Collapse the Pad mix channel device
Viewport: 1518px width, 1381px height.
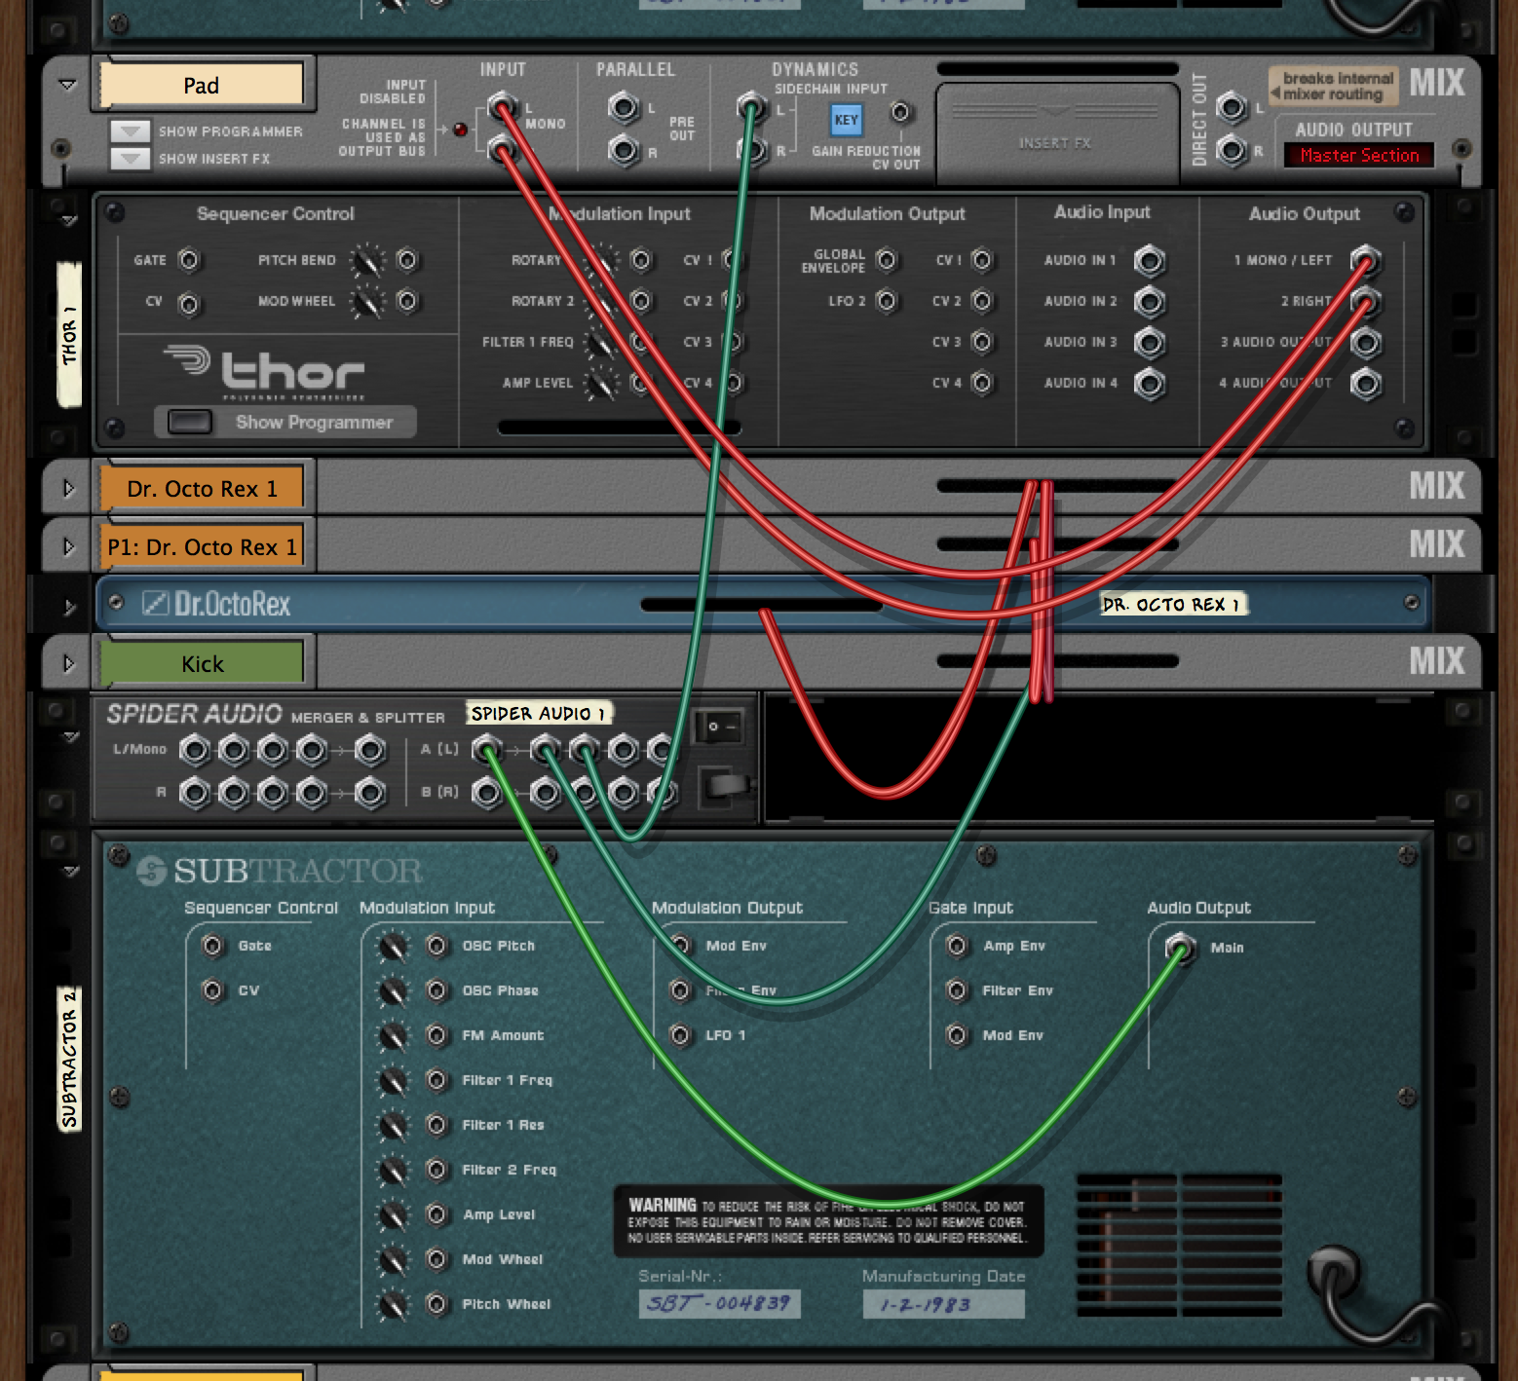click(68, 85)
